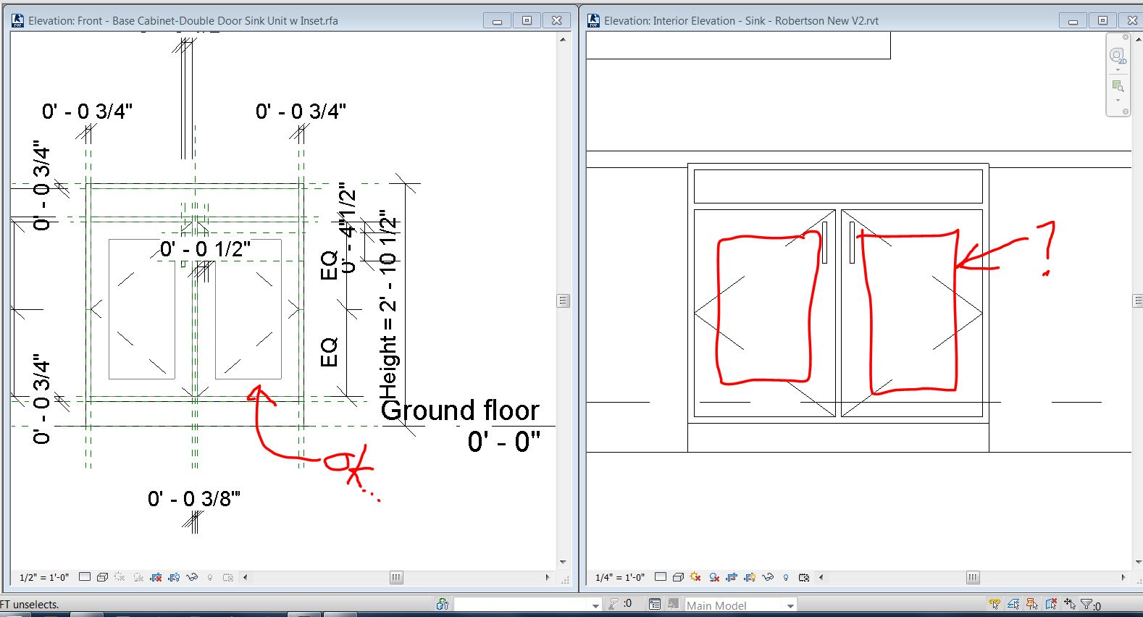Toggle Reveal Hidden Elements lightbulb in right view
This screenshot has height=617, width=1143.
tap(786, 577)
